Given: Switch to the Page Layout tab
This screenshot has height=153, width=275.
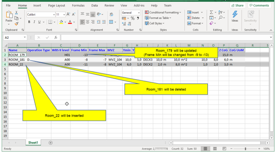Looking at the screenshot, I should tap(56, 5).
